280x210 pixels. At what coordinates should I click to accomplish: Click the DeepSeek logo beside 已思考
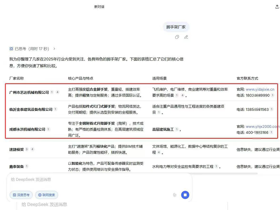tap(11, 49)
